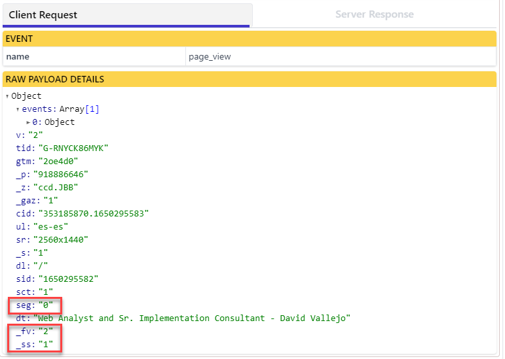This screenshot has height=359, width=505.
Task: Collapse the root Object tree node
Action: click(7, 96)
